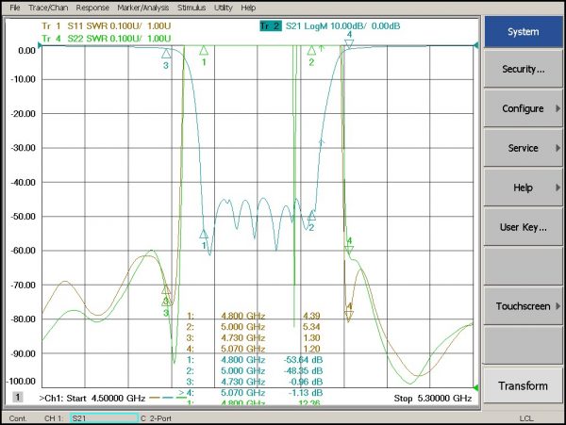Select S21 marker 3 triangle near 0 dB
The image size is (566, 425).
click(x=166, y=54)
